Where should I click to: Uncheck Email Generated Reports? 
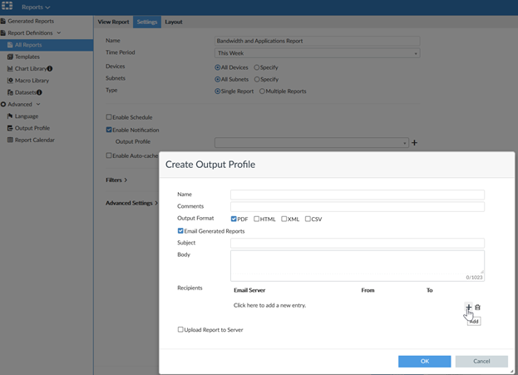[180, 231]
